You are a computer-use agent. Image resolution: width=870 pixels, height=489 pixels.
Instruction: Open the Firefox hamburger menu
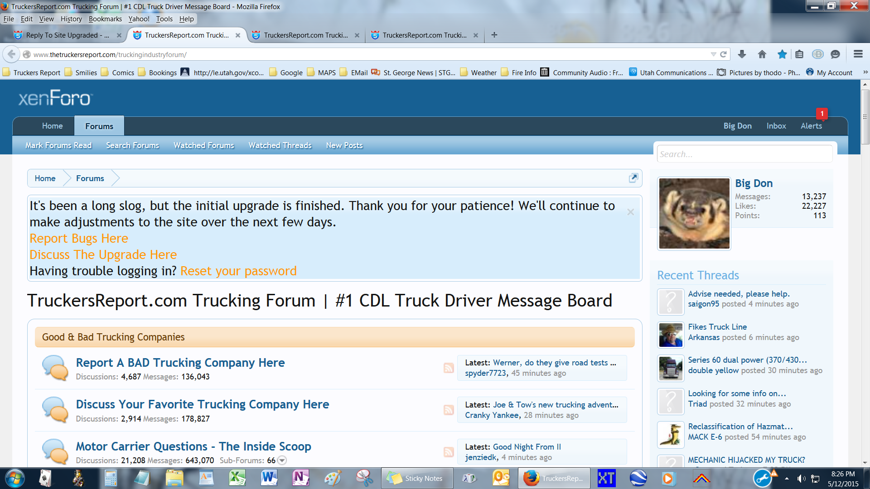click(x=858, y=54)
